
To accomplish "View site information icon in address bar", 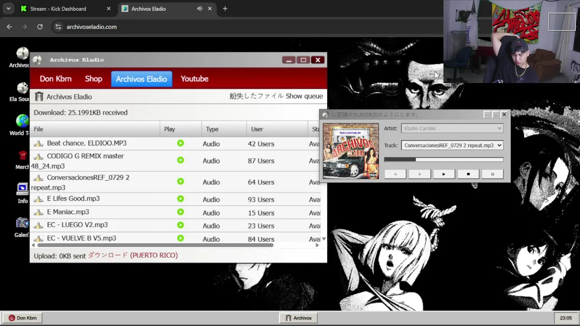I will pyautogui.click(x=58, y=27).
